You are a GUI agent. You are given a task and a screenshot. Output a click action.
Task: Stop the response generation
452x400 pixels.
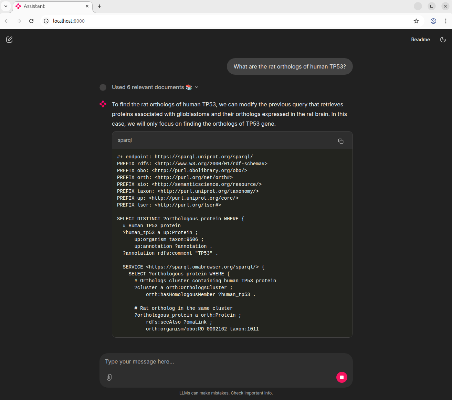coord(341,377)
